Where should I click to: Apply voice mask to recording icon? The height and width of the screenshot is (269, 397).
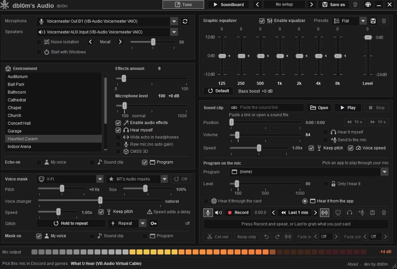click(338, 213)
